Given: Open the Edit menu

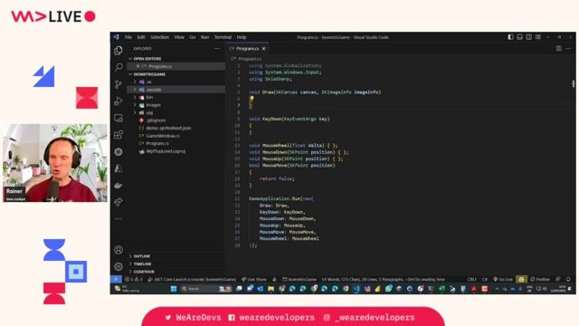Looking at the screenshot, I should point(141,37).
